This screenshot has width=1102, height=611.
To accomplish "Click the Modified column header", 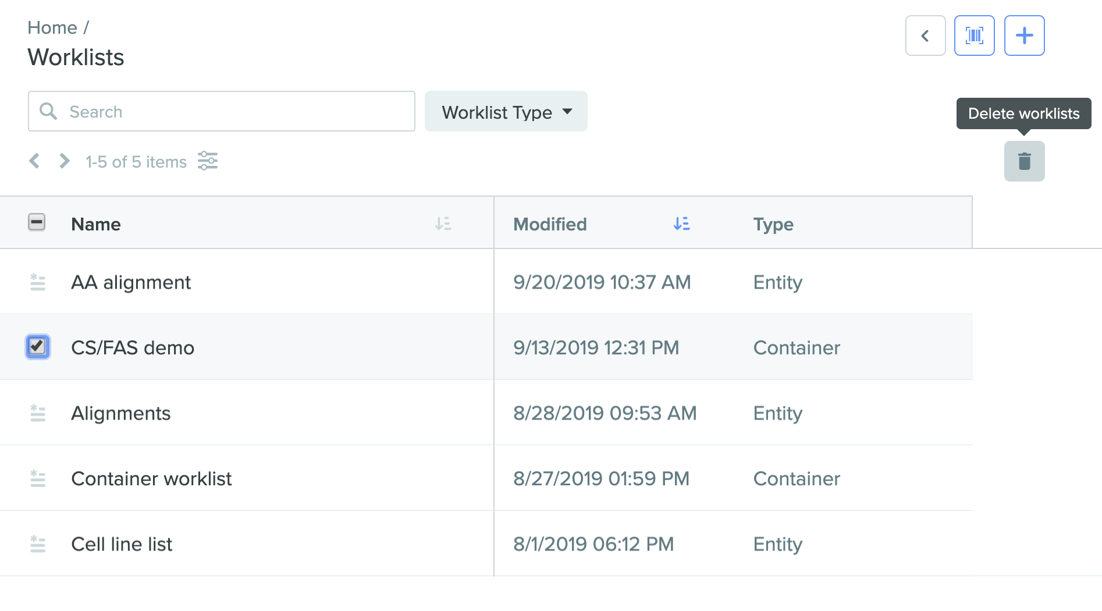I will point(550,224).
